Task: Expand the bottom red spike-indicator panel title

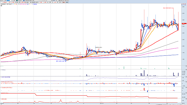Action: [4, 99]
